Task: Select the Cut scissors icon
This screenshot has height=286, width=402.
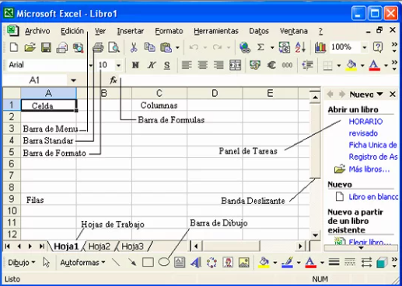Action: point(134,47)
